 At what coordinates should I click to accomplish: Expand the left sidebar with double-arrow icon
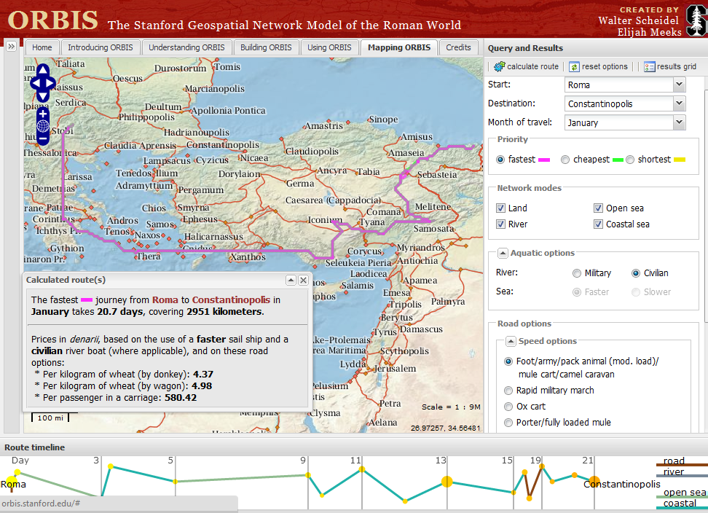click(x=11, y=46)
